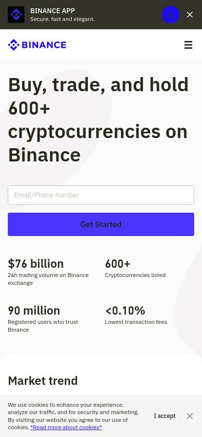Click the $76 billion trading volume stat
The width and height of the screenshot is (202, 437).
pyautogui.click(x=36, y=263)
